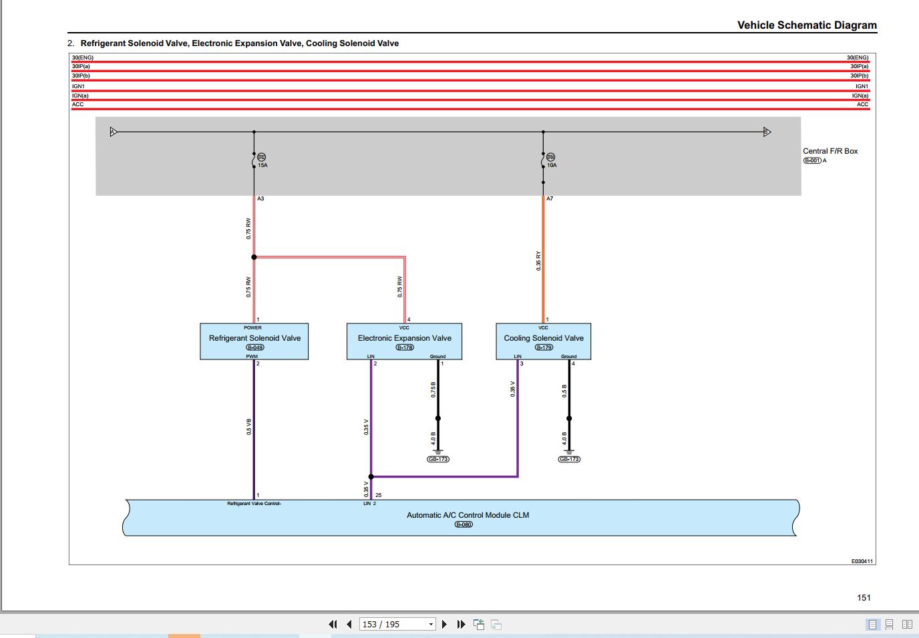This screenshot has width=919, height=638.
Task: Click the B-080 connector label
Action: point(464,524)
